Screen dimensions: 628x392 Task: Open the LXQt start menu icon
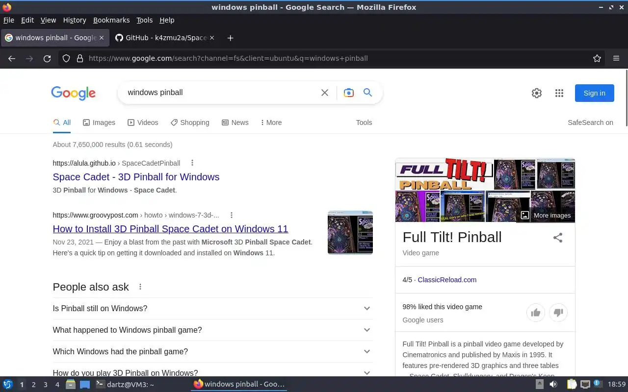click(x=8, y=384)
